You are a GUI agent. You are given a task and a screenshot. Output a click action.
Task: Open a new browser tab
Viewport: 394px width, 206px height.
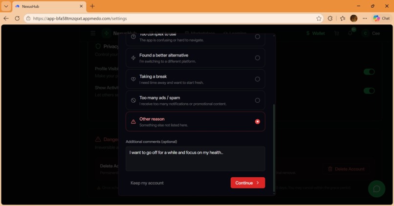click(x=92, y=6)
